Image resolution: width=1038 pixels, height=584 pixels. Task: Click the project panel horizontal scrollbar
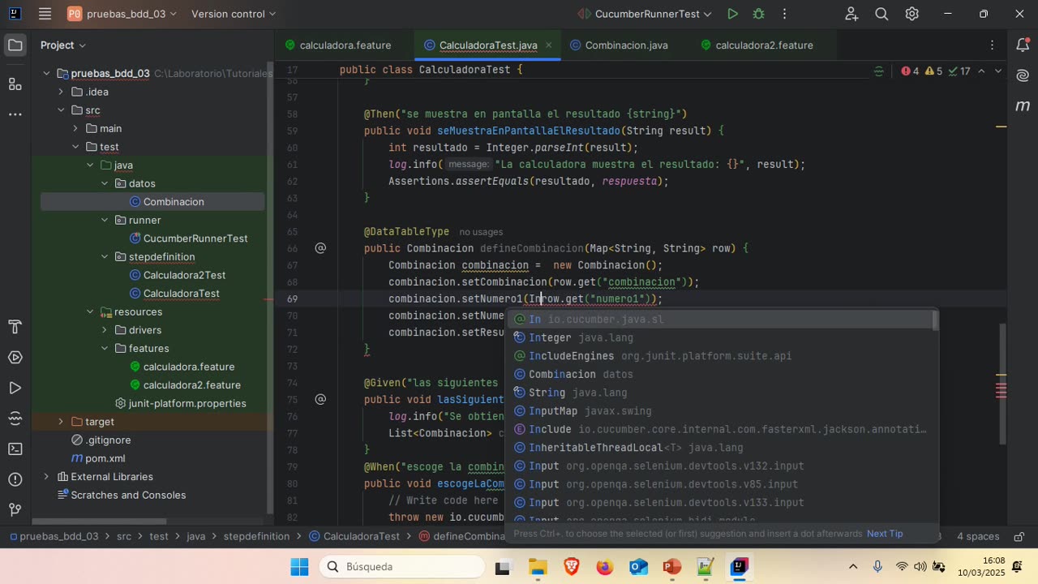coord(99,521)
